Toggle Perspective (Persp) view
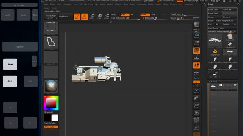The image size is (243, 136). point(196,51)
